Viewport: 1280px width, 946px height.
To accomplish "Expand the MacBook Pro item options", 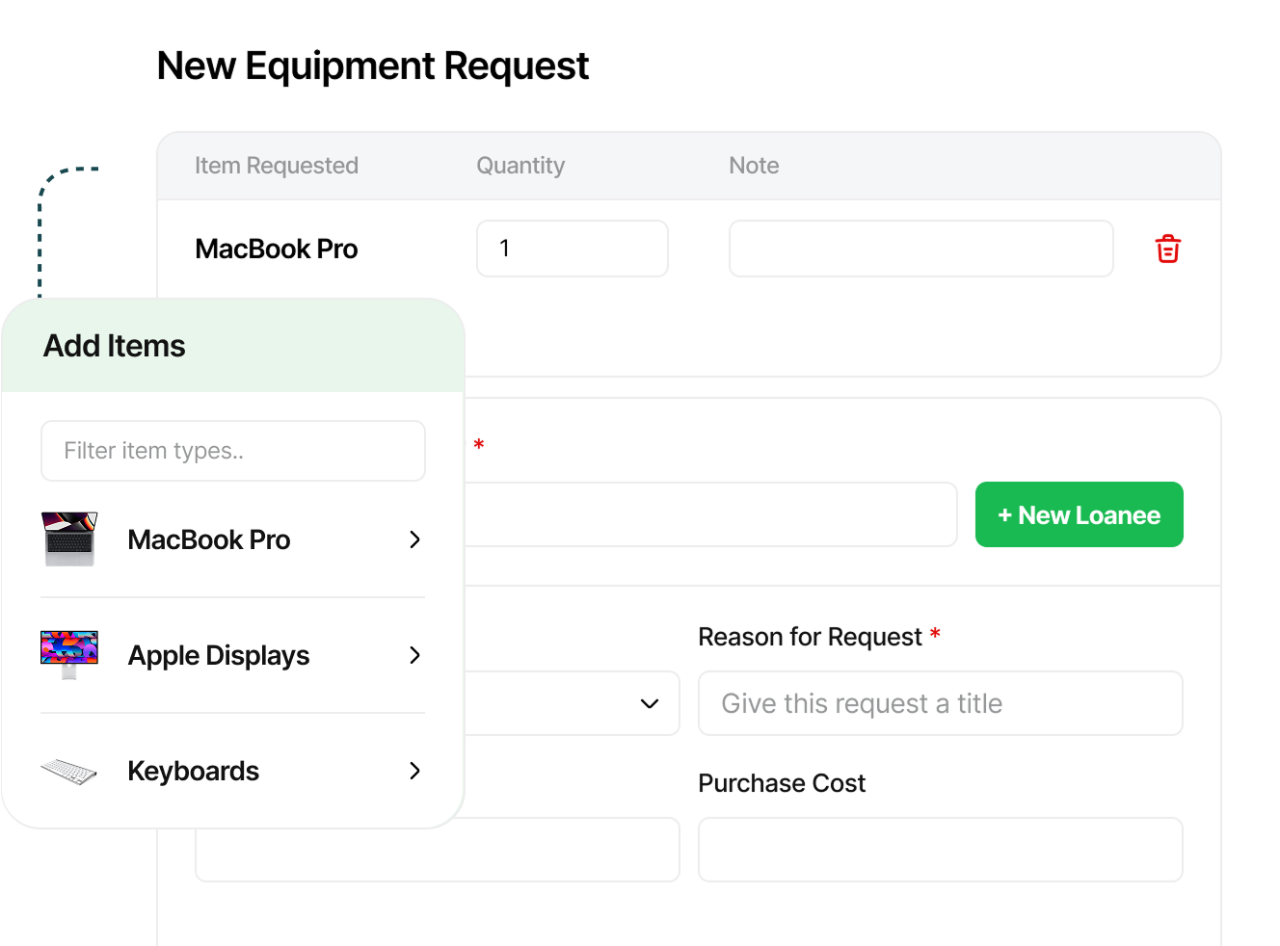I will 414,539.
